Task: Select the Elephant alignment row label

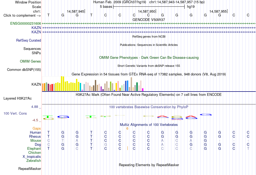Action: tap(34, 148)
